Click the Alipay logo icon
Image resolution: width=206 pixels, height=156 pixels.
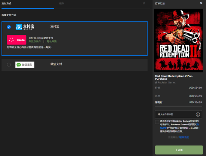(x=25, y=27)
